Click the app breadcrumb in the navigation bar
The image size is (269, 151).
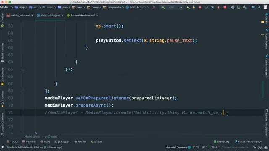(x=20, y=8)
